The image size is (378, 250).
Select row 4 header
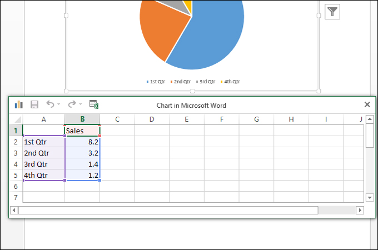coord(16,164)
